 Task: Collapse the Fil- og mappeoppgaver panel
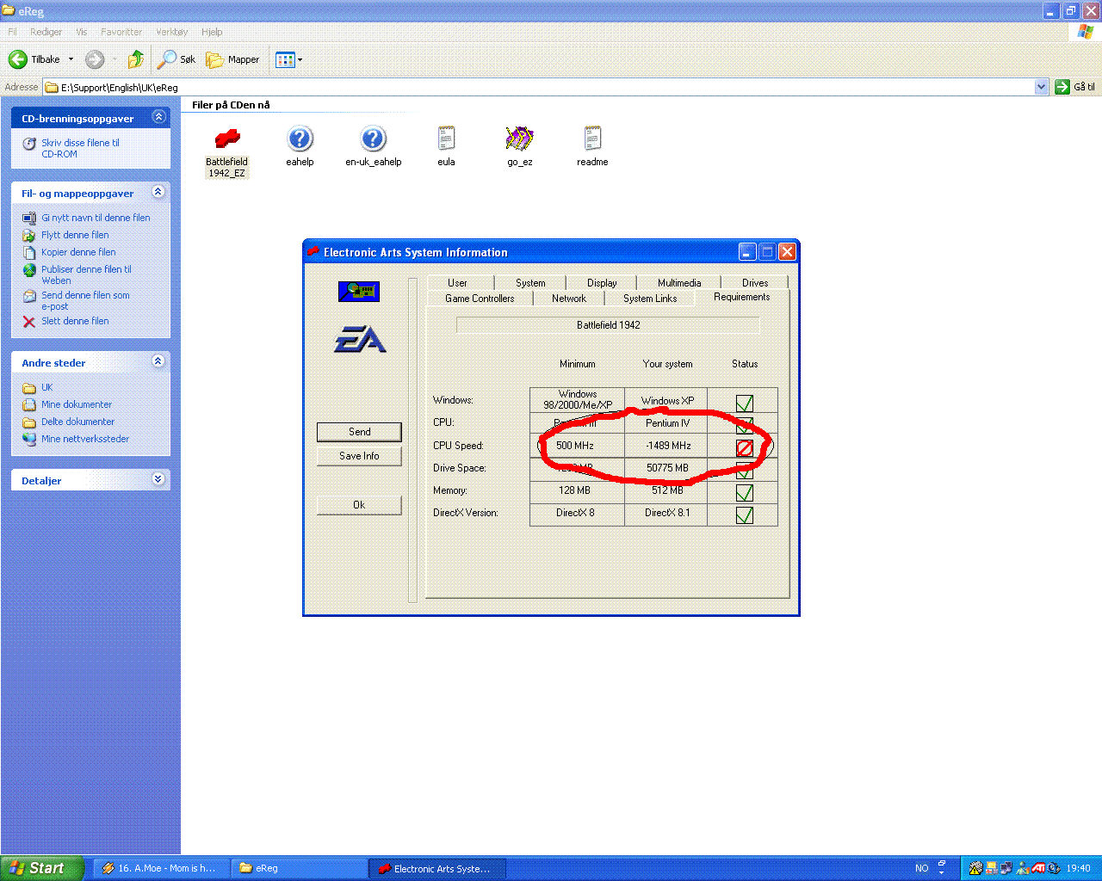(x=158, y=192)
